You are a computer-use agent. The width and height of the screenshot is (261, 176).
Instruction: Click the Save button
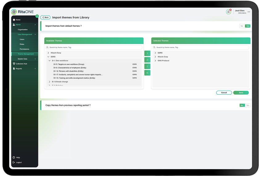coord(241,92)
